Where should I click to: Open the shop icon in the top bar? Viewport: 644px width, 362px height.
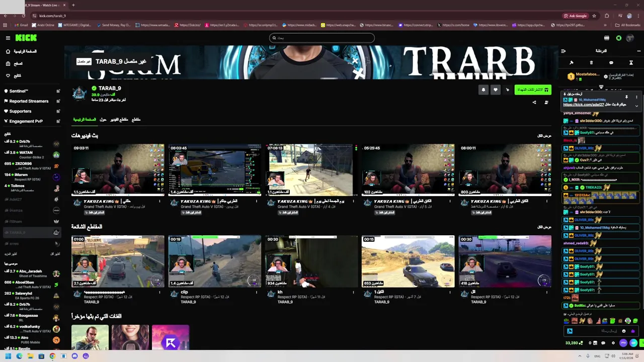[607, 38]
